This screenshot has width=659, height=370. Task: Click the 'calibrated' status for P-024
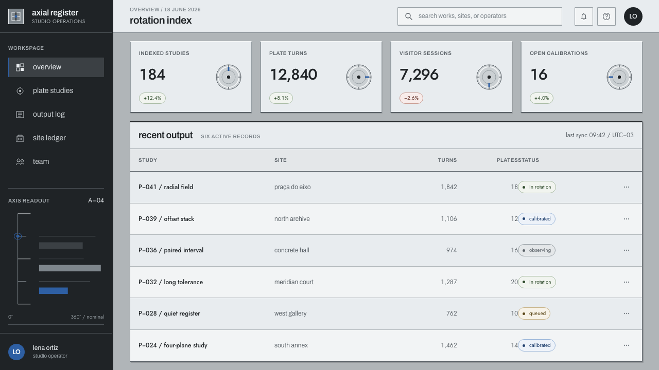coord(536,345)
